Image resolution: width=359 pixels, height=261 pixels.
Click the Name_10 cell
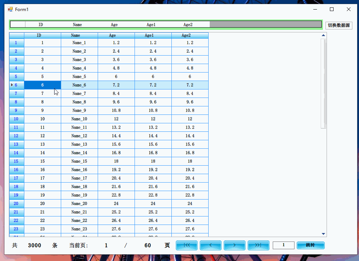[80, 119]
